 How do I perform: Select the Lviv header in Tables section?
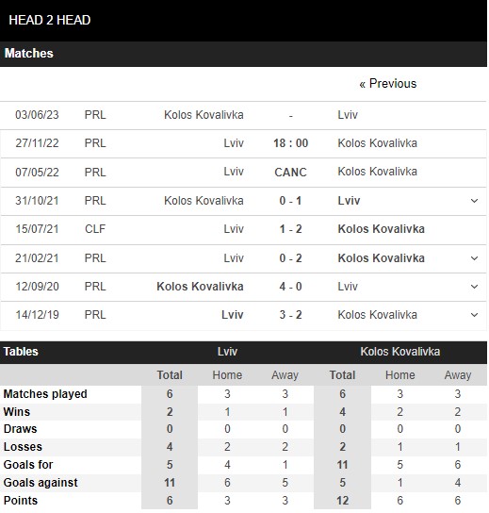[x=227, y=352]
